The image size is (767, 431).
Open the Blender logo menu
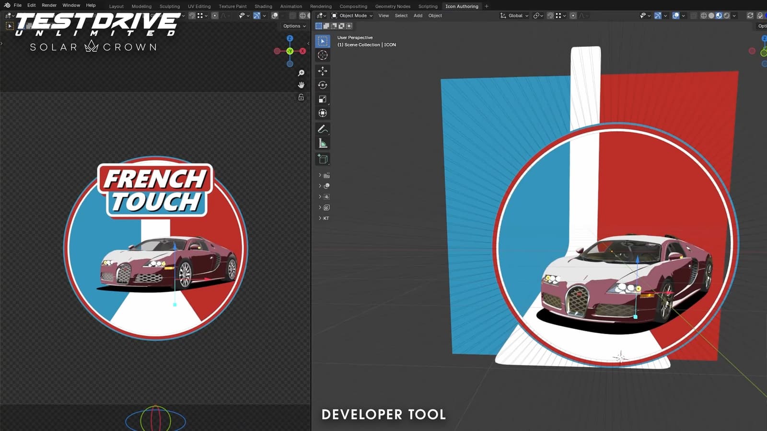click(x=7, y=5)
